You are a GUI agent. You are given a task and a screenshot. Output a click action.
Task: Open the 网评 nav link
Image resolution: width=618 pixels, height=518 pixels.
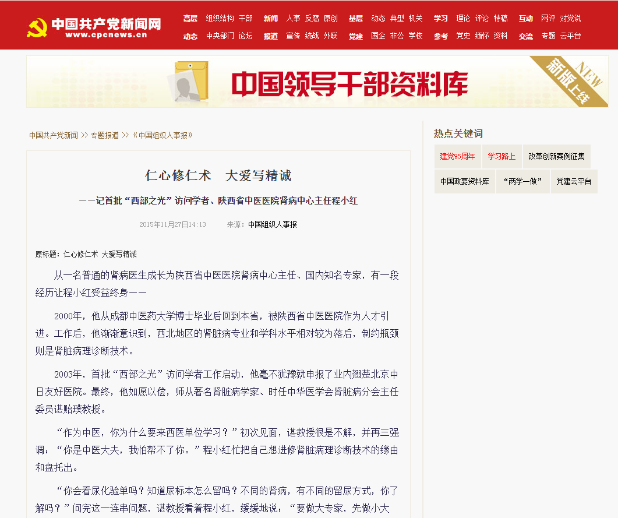click(549, 18)
